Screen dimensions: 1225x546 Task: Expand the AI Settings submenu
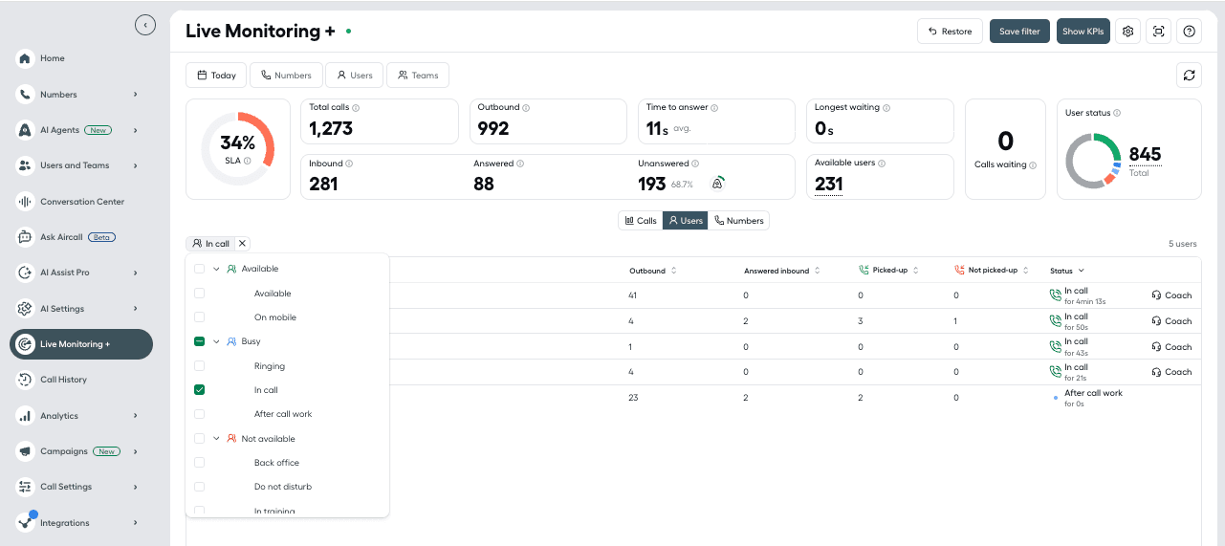pyautogui.click(x=136, y=309)
